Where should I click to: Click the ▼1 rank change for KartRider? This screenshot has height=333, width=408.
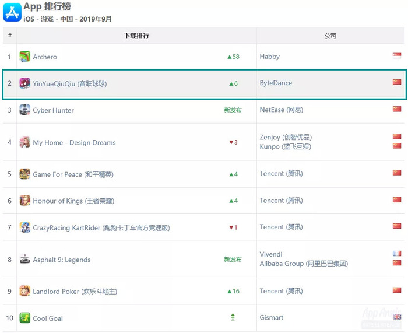point(233,227)
